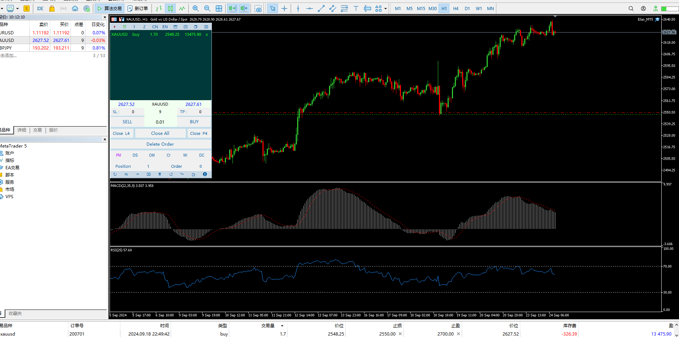Select the D1 timeframe

click(467, 8)
